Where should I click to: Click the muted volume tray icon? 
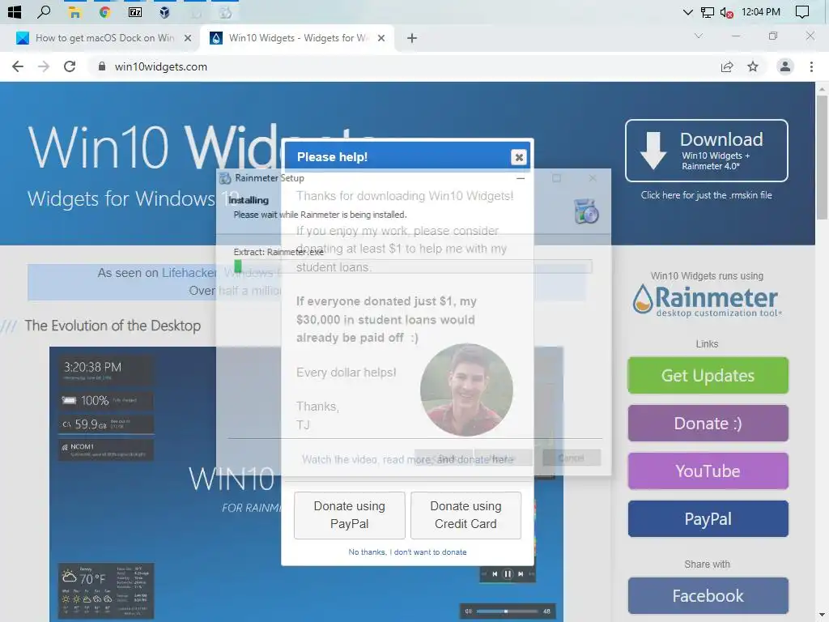(x=726, y=12)
